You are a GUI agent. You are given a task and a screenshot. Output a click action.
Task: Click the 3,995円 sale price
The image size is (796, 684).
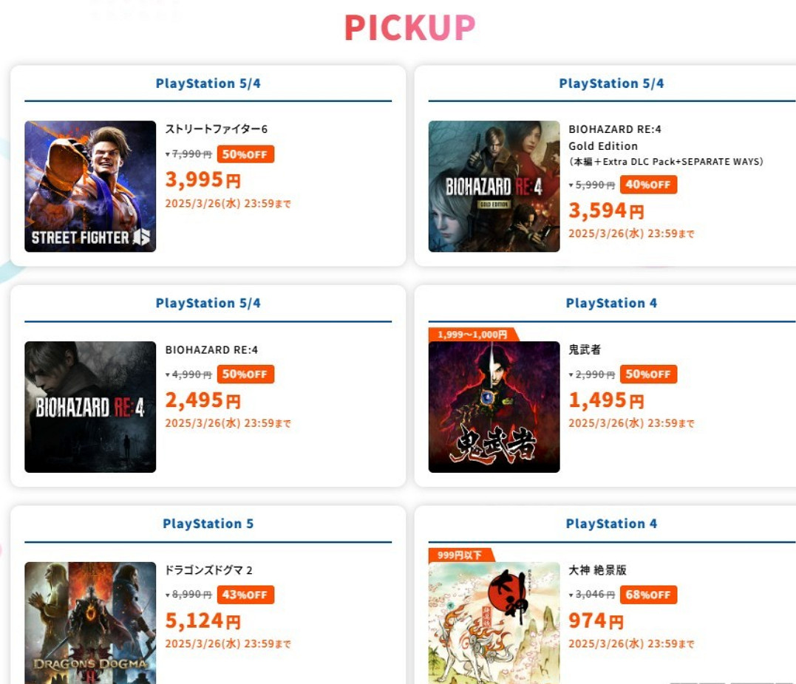tap(203, 179)
